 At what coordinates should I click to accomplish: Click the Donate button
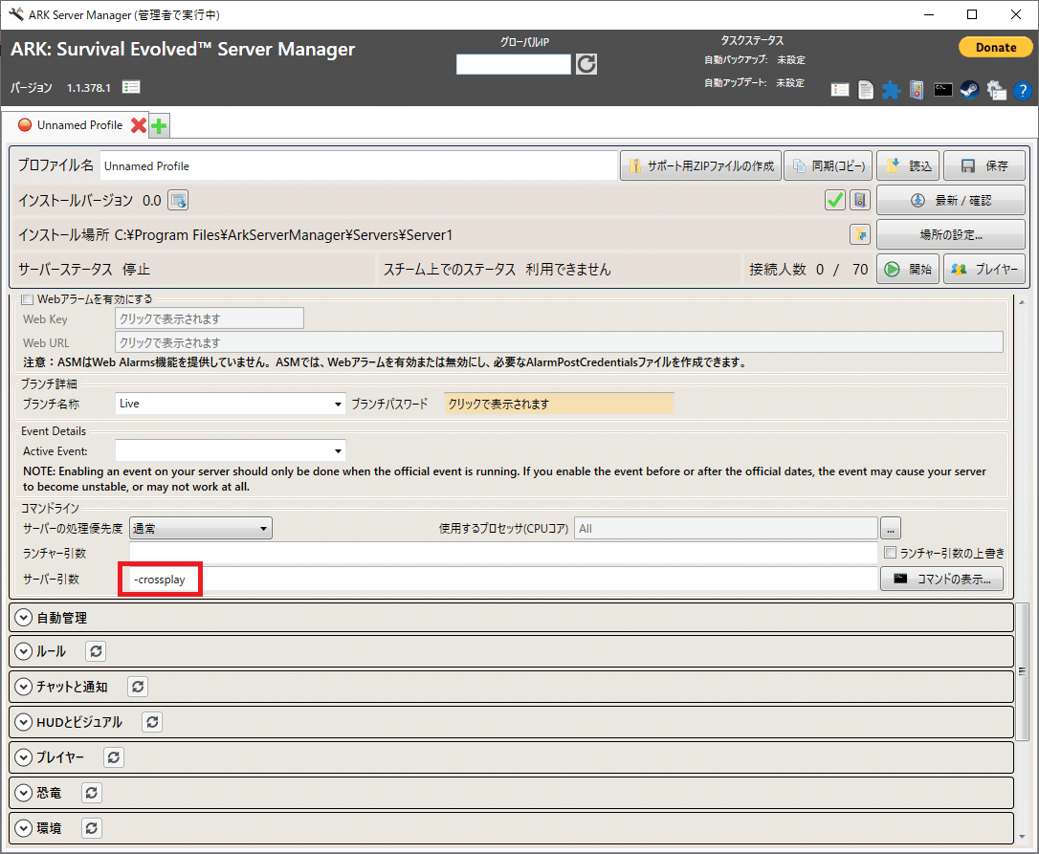tap(995, 47)
